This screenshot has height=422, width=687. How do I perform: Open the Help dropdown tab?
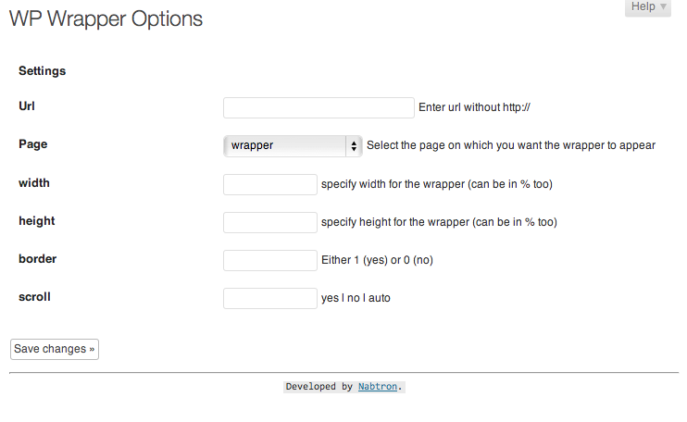point(647,7)
